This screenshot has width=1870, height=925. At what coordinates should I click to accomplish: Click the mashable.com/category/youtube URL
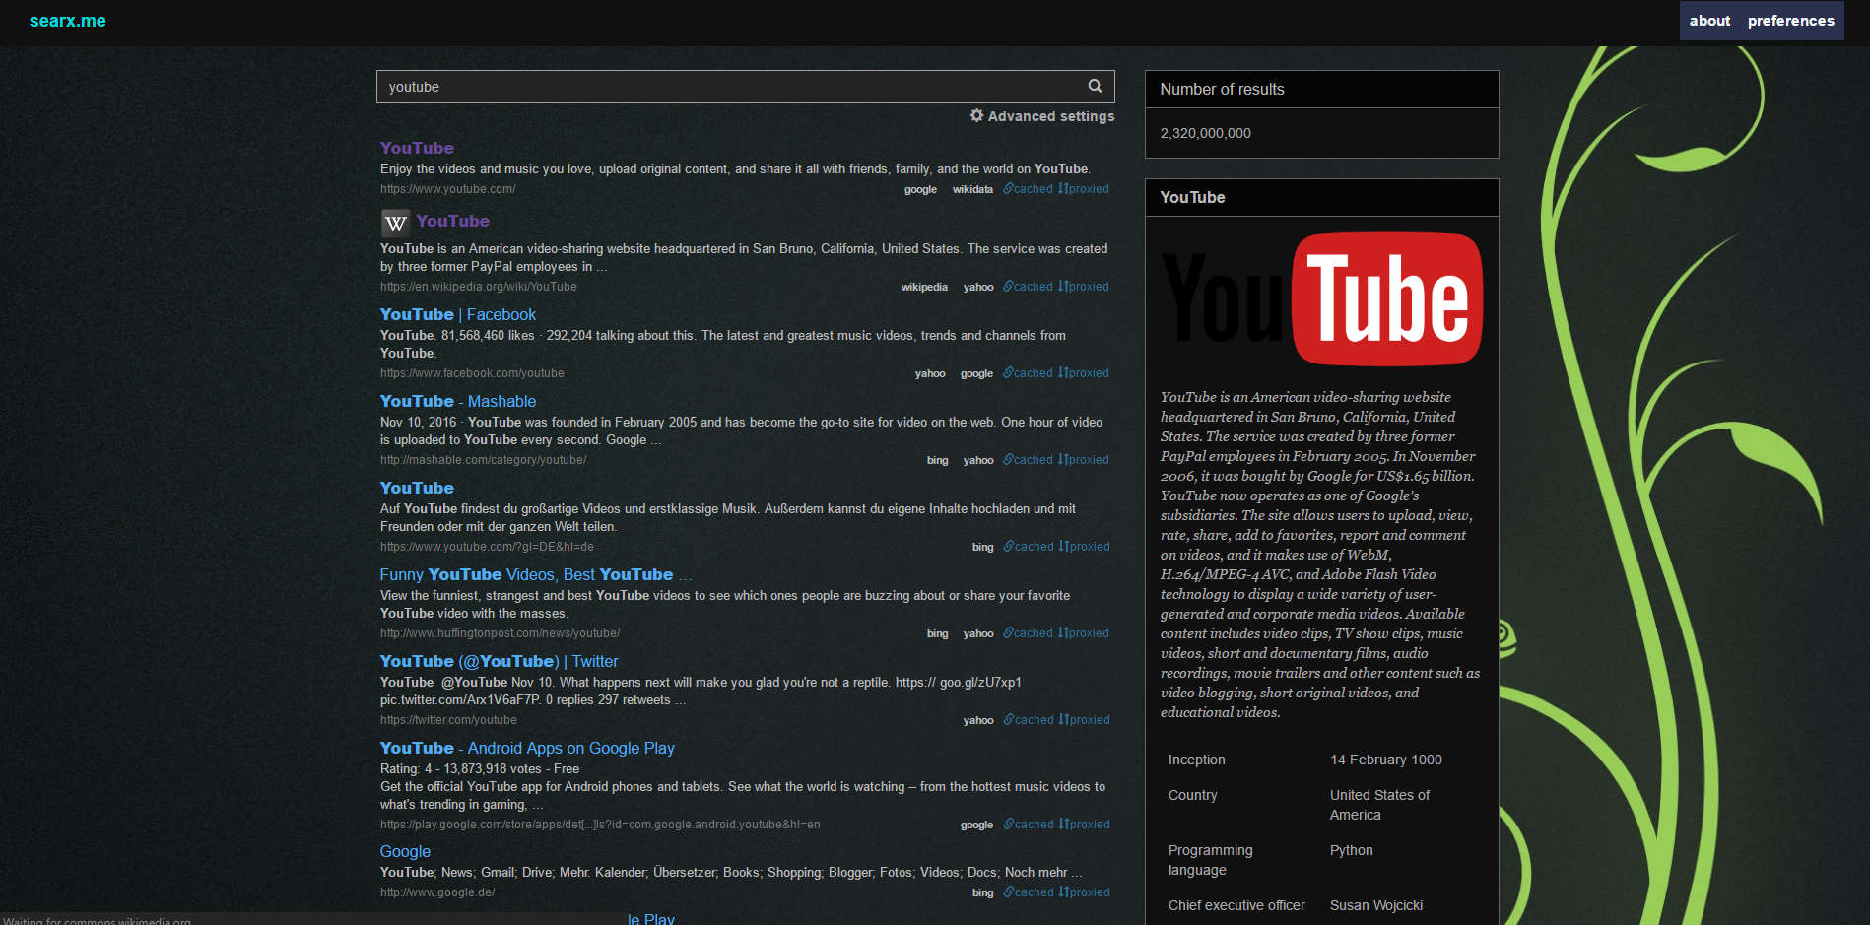[x=483, y=460]
